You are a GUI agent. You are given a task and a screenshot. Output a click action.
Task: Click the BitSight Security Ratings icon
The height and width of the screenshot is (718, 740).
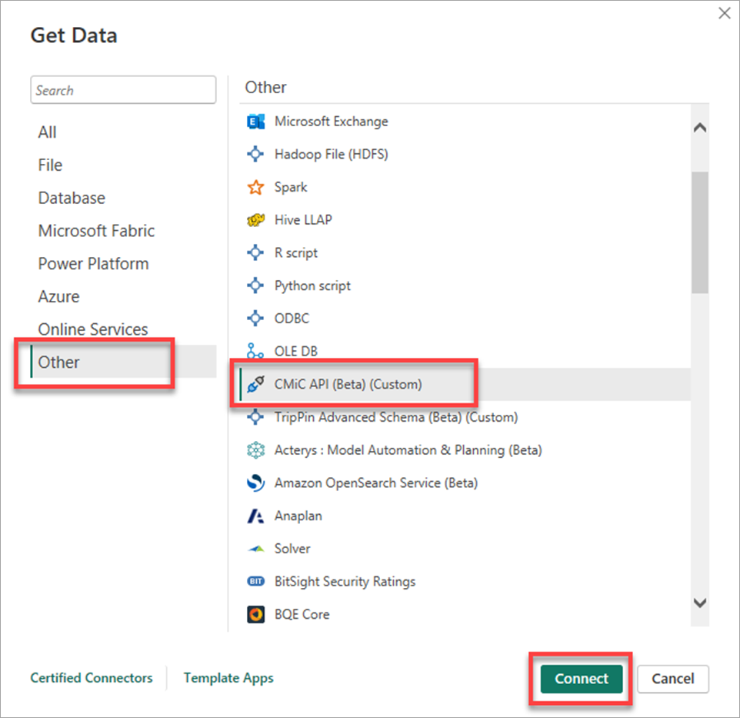255,582
